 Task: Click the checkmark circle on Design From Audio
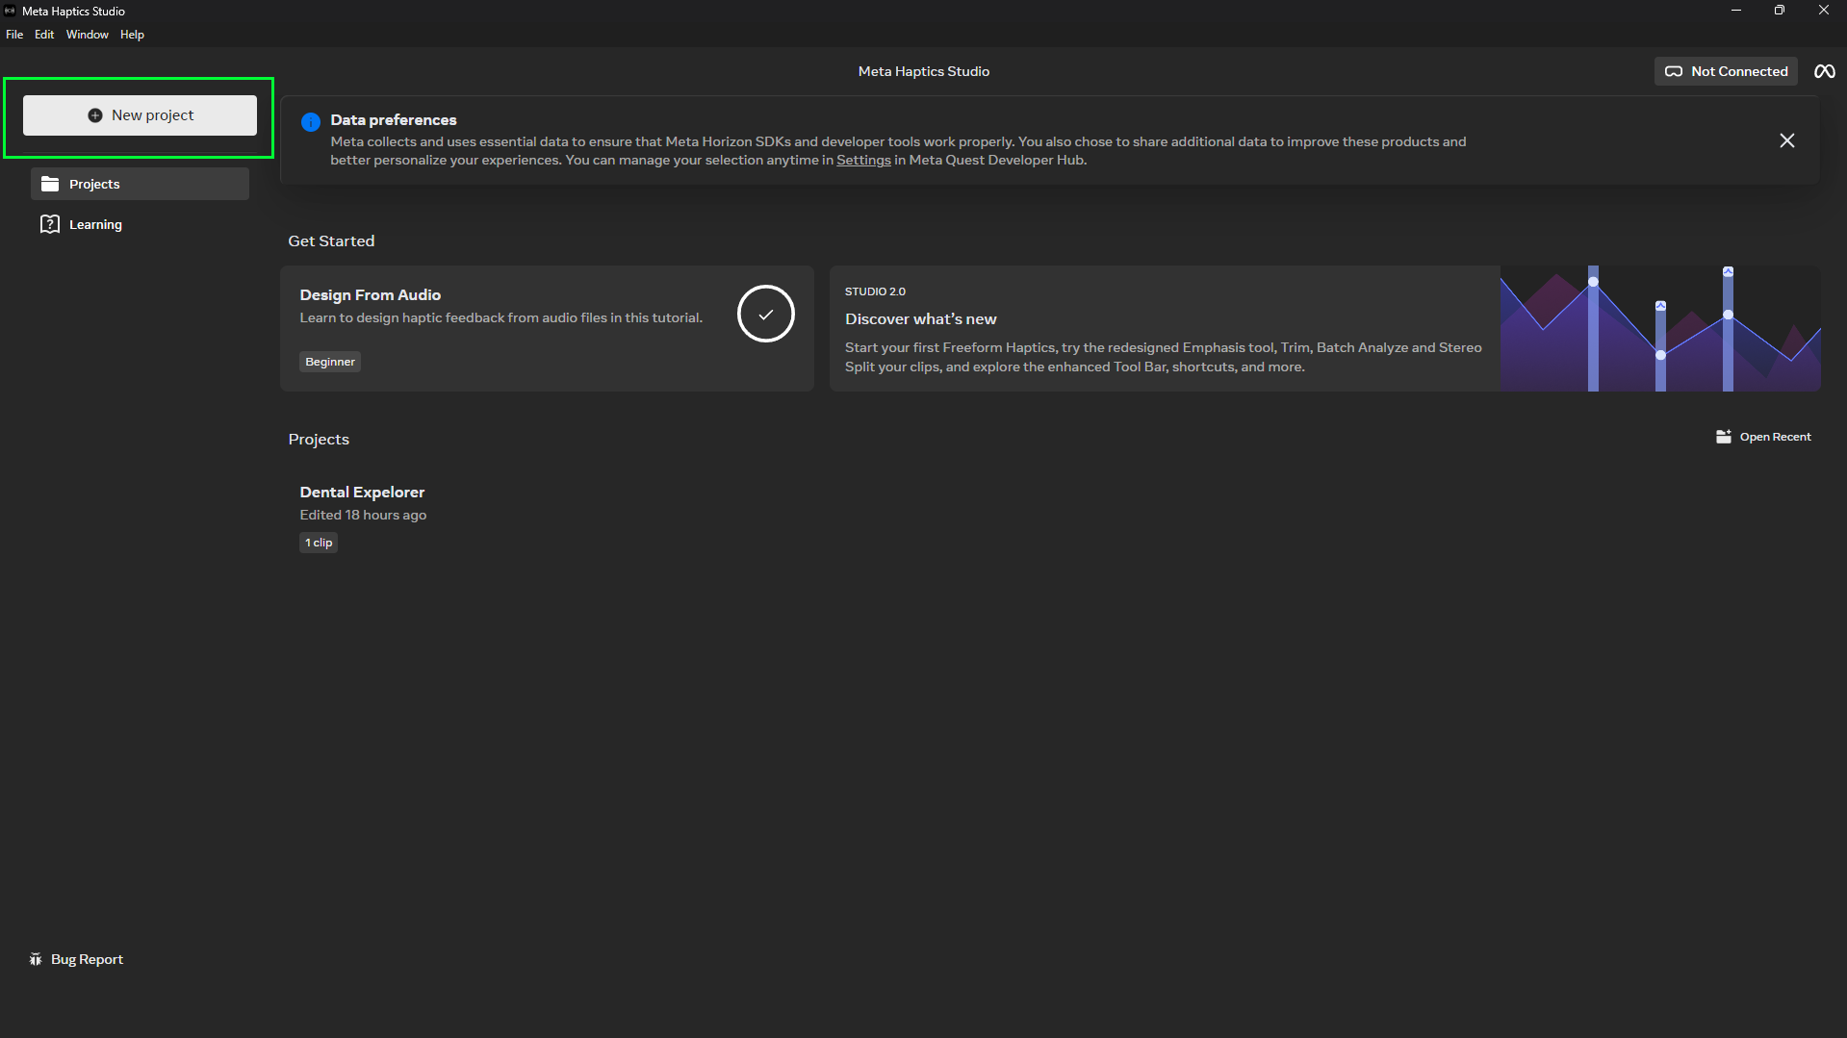[x=765, y=314]
